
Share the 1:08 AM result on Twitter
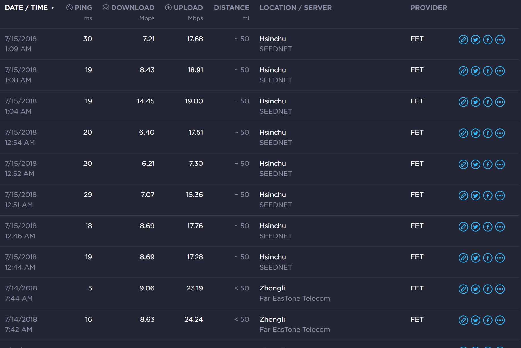(x=476, y=71)
